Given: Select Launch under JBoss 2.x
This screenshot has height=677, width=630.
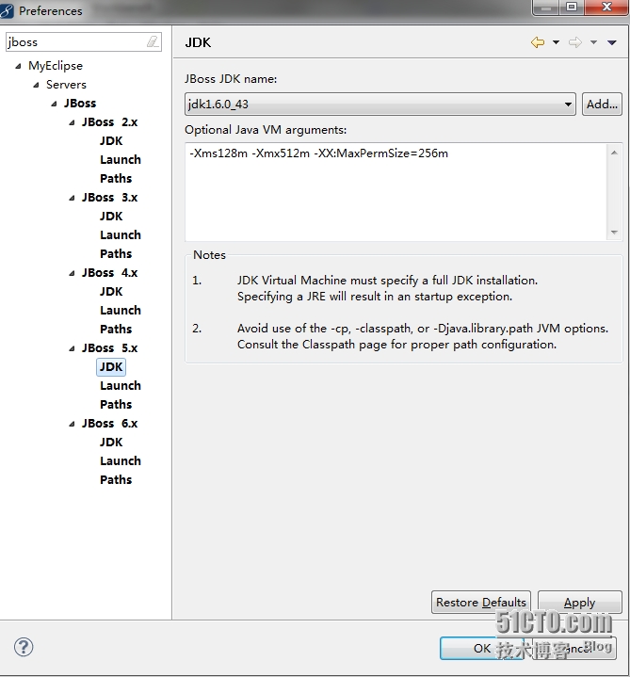Looking at the screenshot, I should [121, 159].
